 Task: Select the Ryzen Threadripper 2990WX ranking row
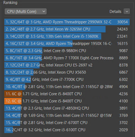coord(67,22)
